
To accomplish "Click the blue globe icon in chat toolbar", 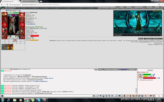I will point(142,96).
